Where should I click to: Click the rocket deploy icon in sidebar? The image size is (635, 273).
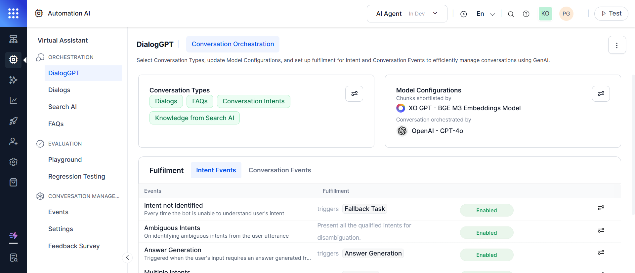click(13, 121)
